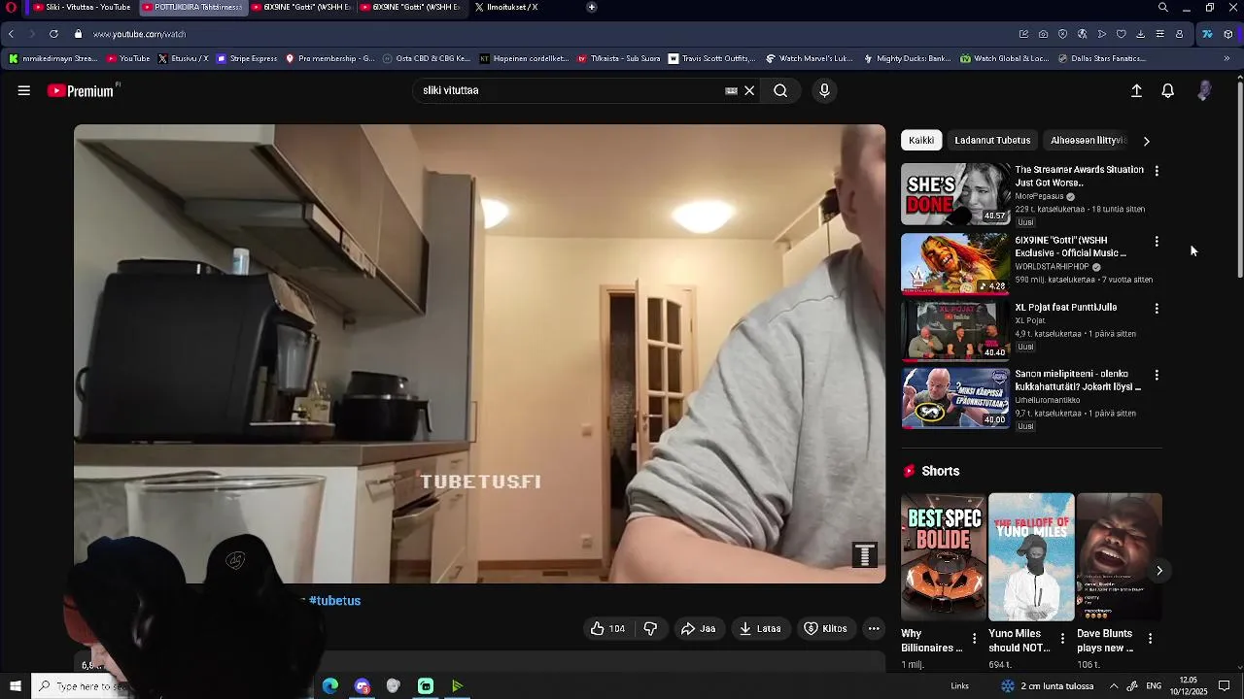The image size is (1244, 699).
Task: Open the YouTube notifications bell
Action: 1168,90
